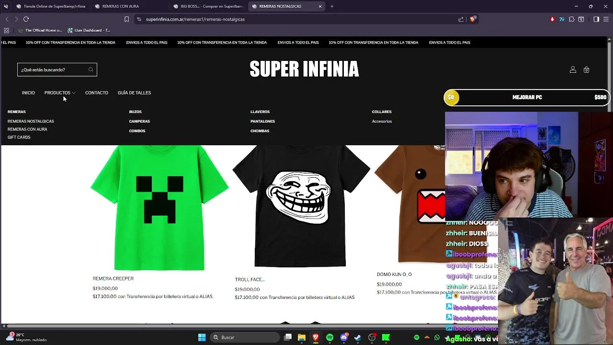Open the Troll Face shirt image
The image size is (613, 345).
click(301, 207)
